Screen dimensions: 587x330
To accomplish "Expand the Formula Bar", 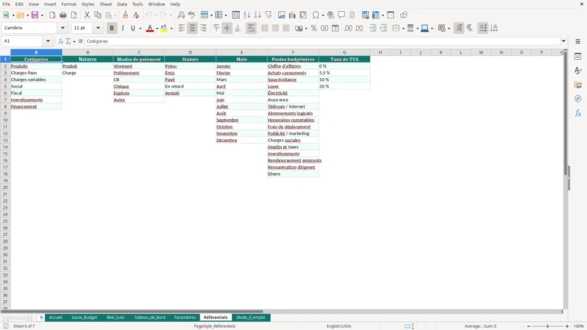I will pyautogui.click(x=564, y=42).
